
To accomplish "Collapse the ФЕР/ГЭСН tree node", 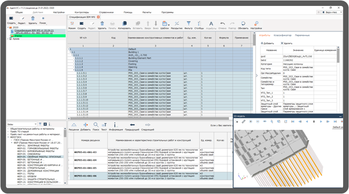I will click(8, 137).
